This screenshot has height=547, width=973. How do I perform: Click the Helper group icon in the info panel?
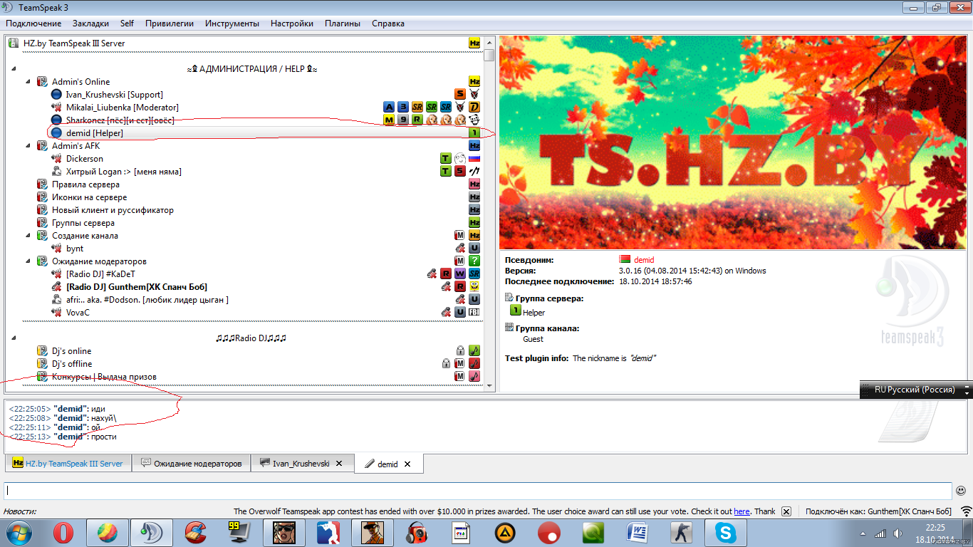(x=516, y=310)
